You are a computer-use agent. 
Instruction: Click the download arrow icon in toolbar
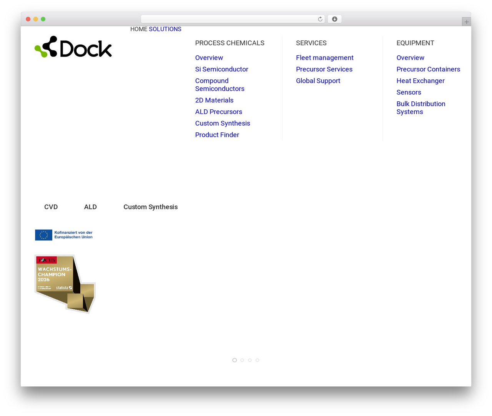pyautogui.click(x=334, y=19)
